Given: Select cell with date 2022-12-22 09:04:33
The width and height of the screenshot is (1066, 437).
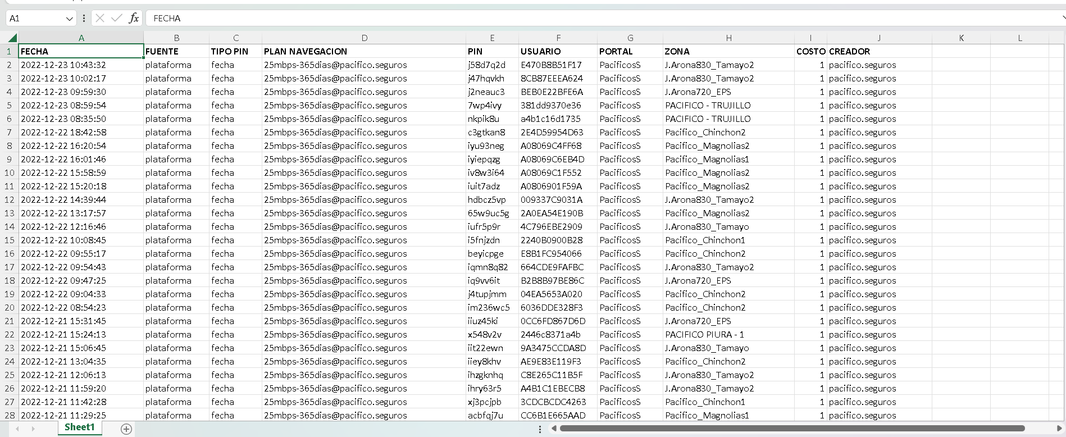Looking at the screenshot, I should point(81,294).
